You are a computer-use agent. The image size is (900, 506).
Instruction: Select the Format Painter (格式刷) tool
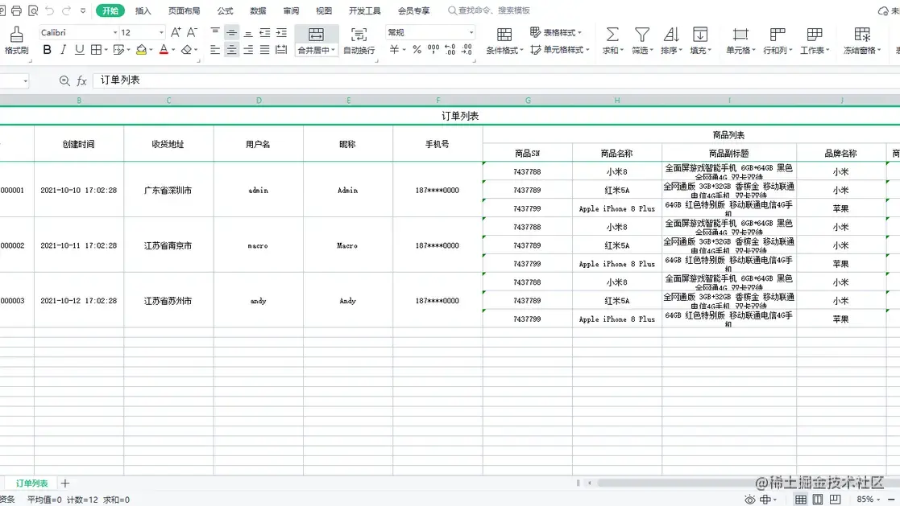16,40
